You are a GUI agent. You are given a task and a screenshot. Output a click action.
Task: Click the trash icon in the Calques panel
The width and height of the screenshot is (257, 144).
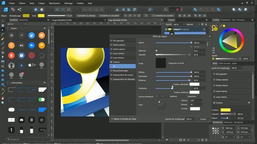coord(206,140)
